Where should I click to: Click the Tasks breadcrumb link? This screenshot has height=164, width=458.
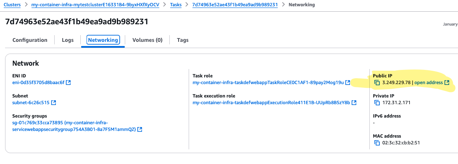(x=176, y=5)
